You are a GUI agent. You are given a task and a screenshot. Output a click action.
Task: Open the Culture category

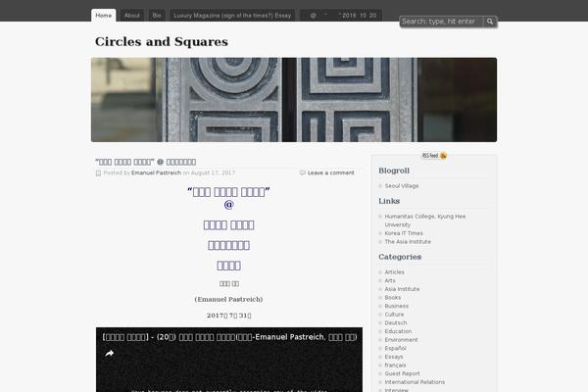coord(394,315)
